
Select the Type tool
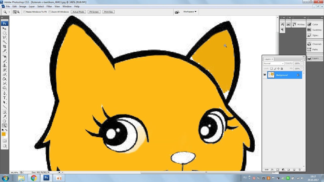tap(5, 98)
